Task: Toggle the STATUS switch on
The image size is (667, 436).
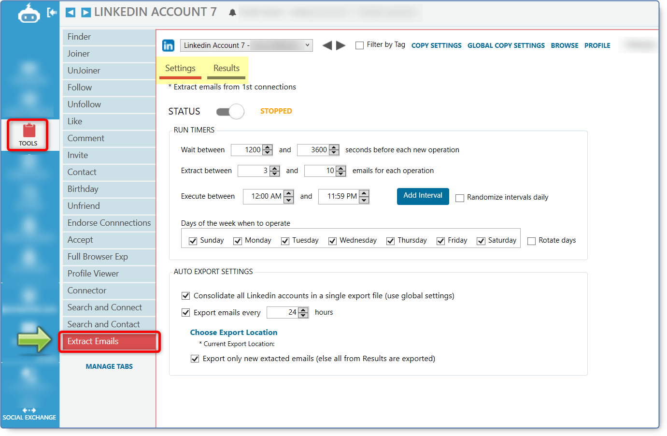Action: pos(230,112)
